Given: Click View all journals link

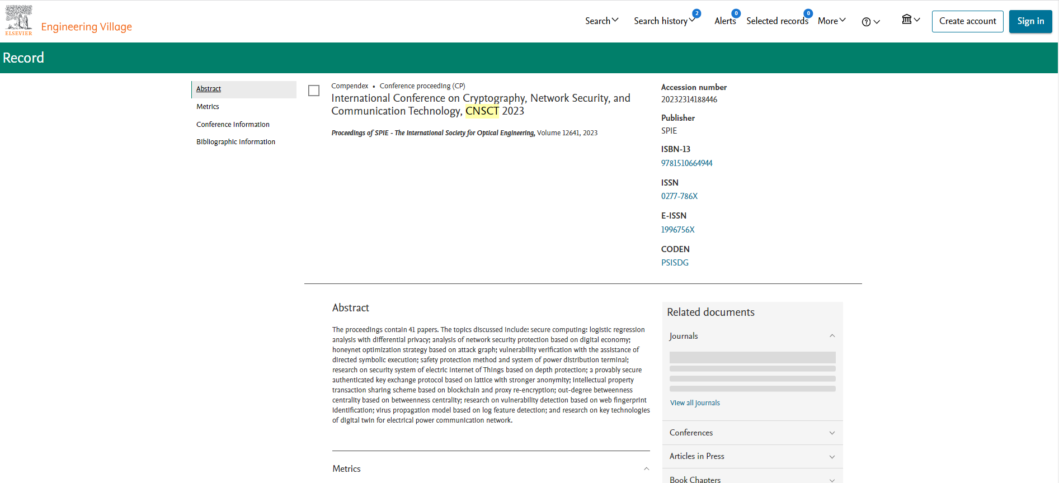Looking at the screenshot, I should tap(695, 403).
